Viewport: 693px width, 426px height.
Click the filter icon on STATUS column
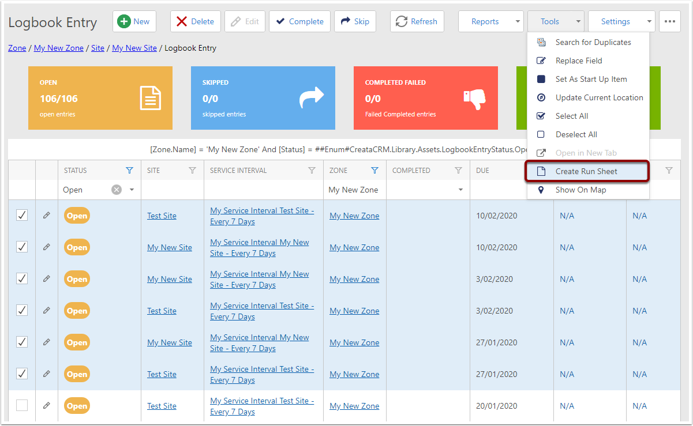tap(129, 171)
